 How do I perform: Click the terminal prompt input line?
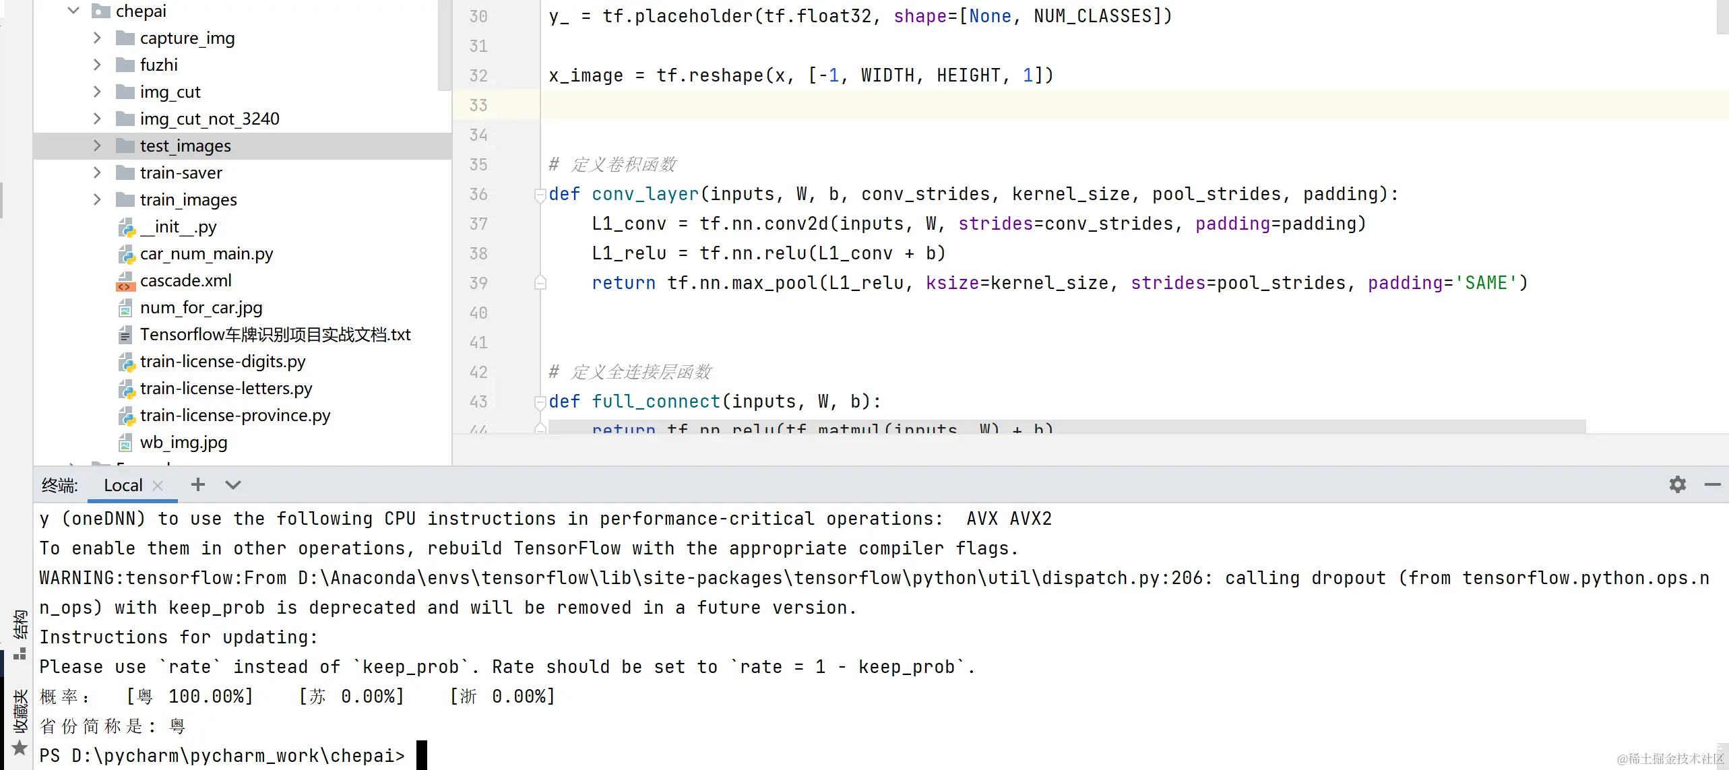(x=422, y=755)
